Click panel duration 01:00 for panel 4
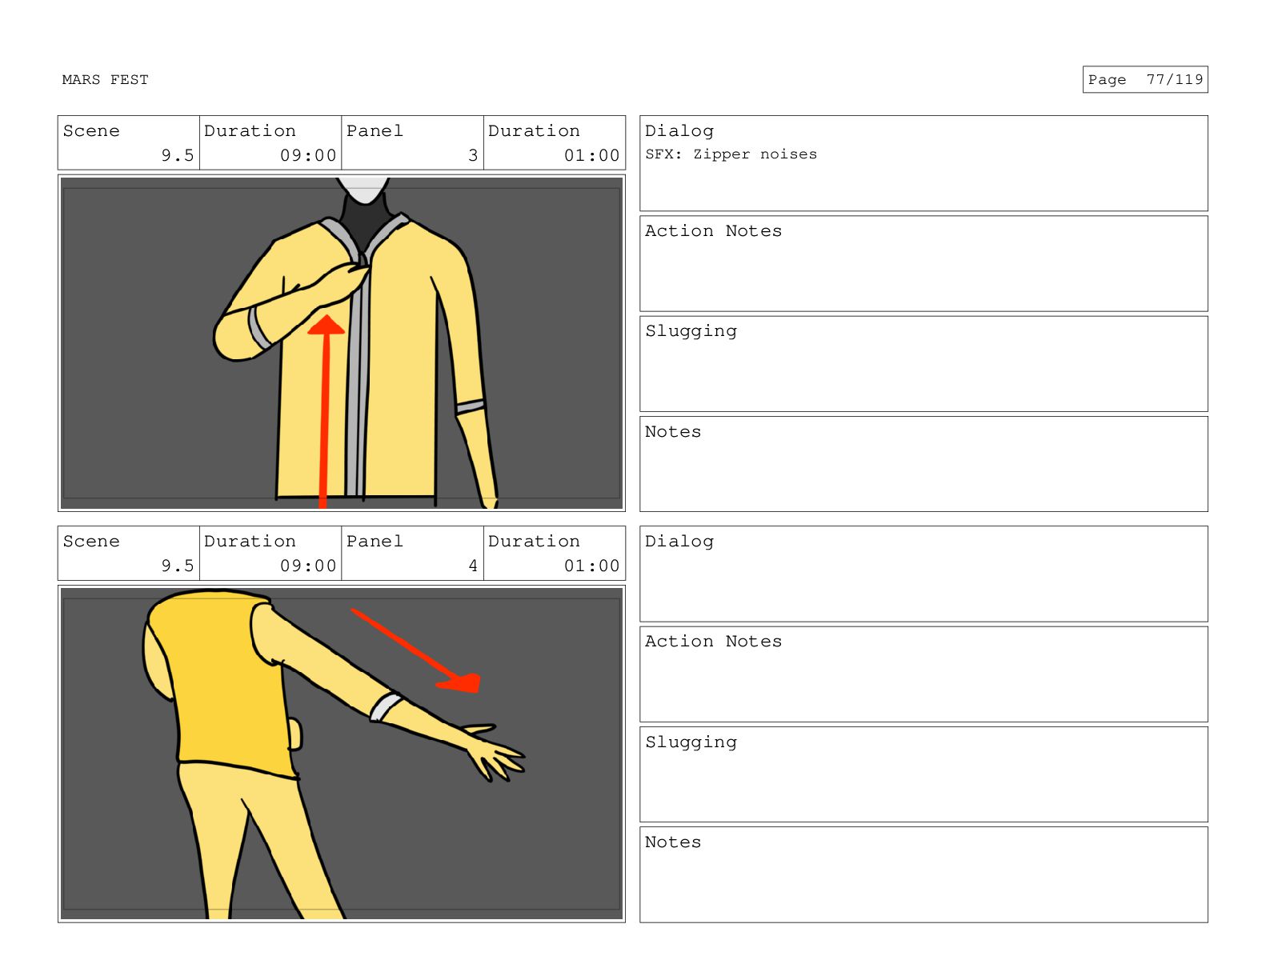Image resolution: width=1266 pixels, height=980 pixels. click(555, 554)
